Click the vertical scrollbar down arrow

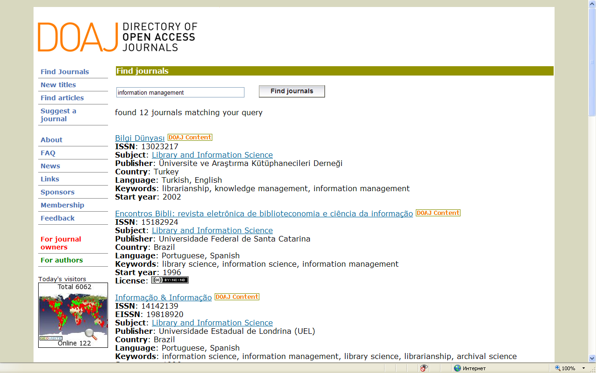(592, 359)
